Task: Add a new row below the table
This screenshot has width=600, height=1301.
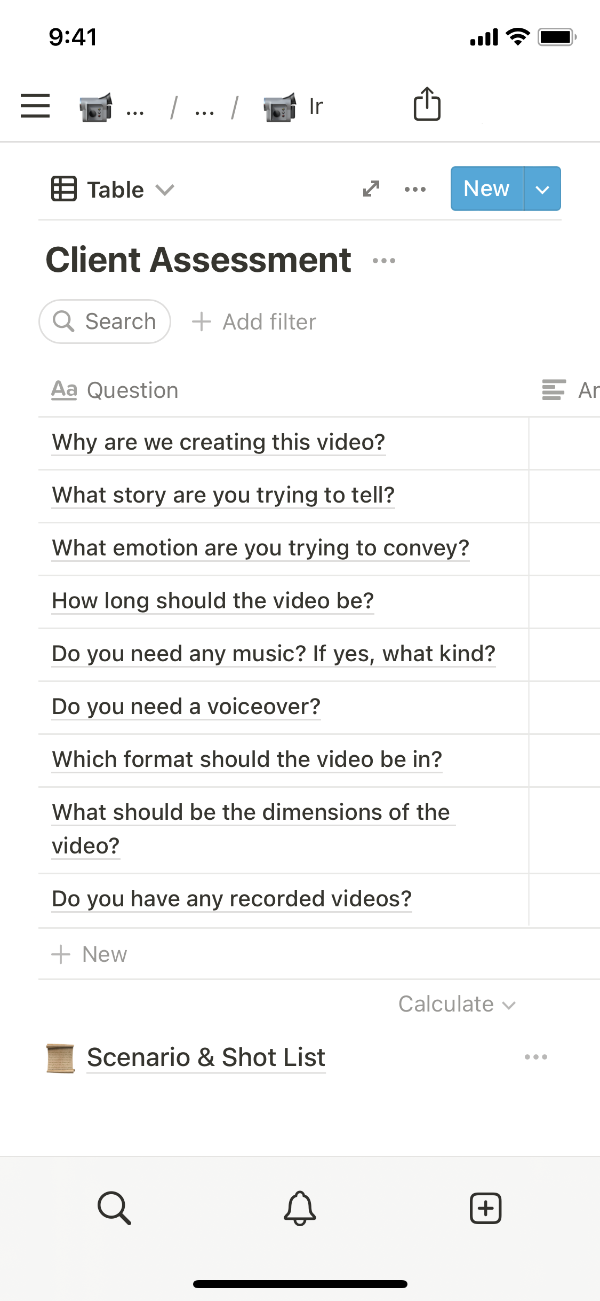Action: (90, 954)
